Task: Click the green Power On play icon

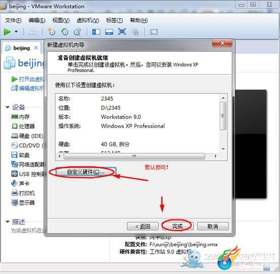Action: click(x=7, y=32)
